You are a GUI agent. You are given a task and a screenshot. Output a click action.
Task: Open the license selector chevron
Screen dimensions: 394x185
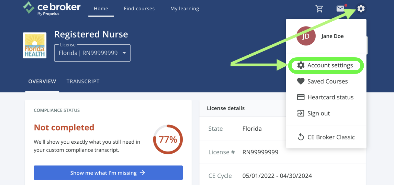[x=124, y=53]
